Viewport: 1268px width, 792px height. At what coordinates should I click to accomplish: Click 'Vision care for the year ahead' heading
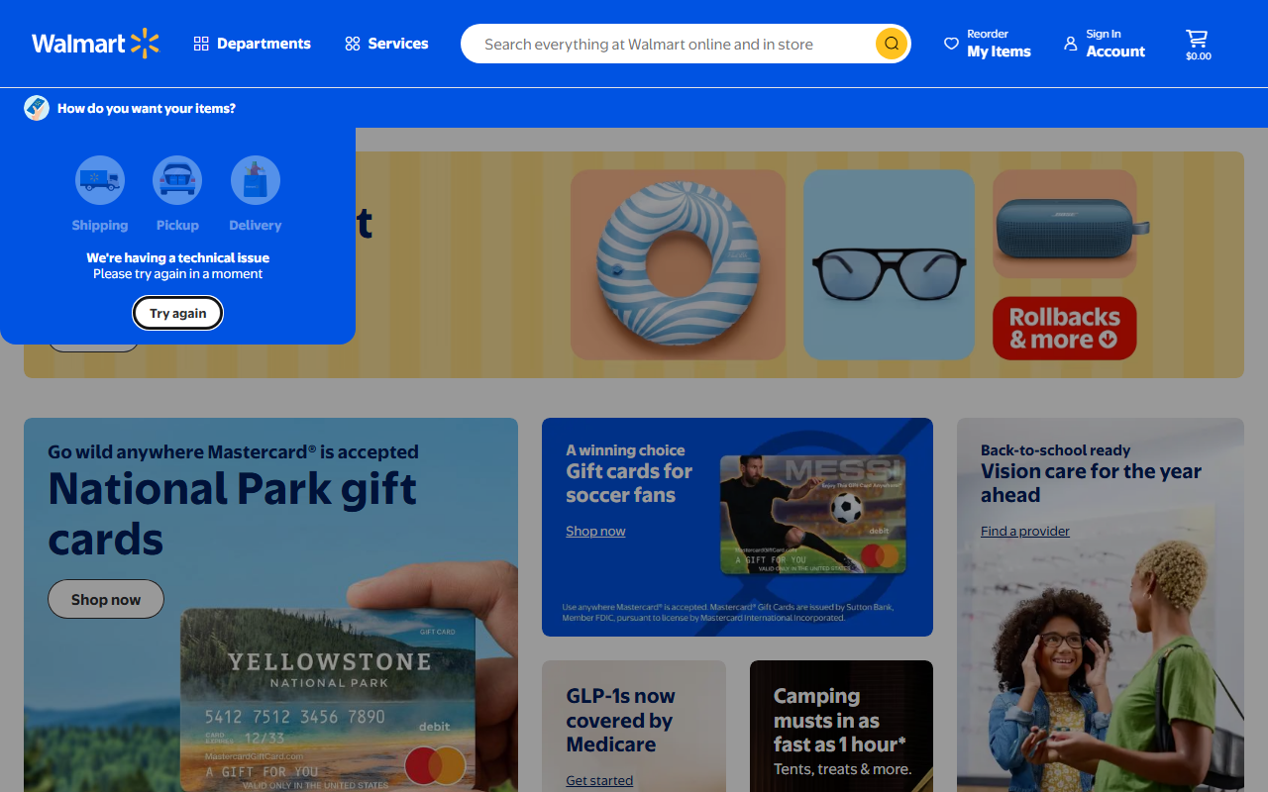pyautogui.click(x=1091, y=483)
